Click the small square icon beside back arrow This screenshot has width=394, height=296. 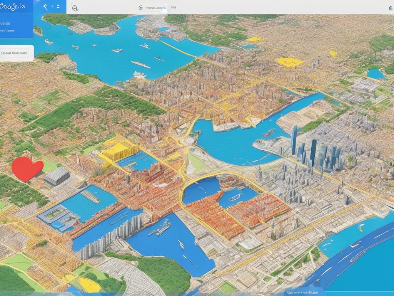[58, 6]
